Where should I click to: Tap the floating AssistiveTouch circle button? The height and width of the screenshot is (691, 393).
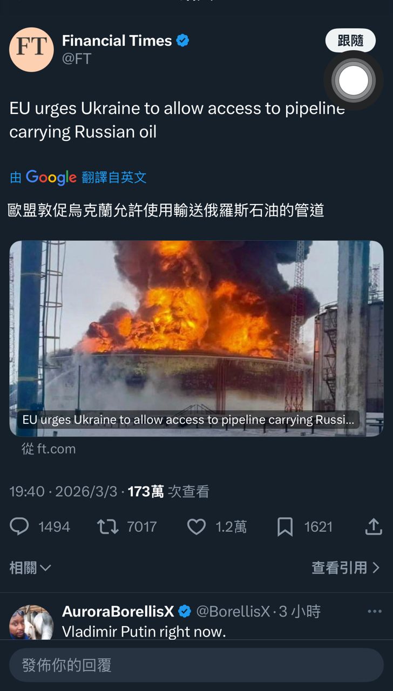pyautogui.click(x=354, y=81)
